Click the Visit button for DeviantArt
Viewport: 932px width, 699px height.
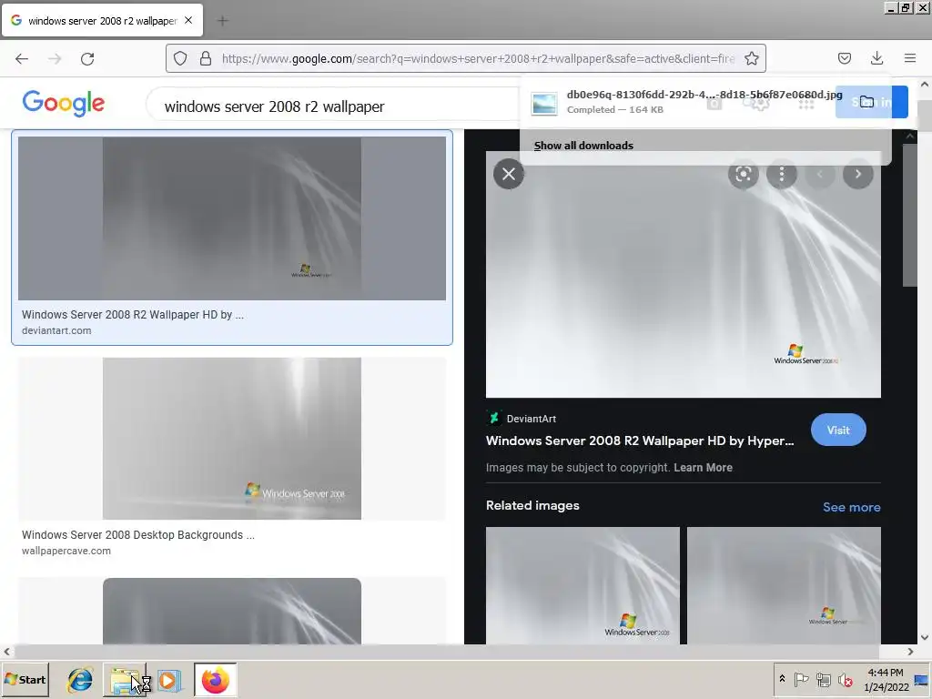click(x=838, y=430)
